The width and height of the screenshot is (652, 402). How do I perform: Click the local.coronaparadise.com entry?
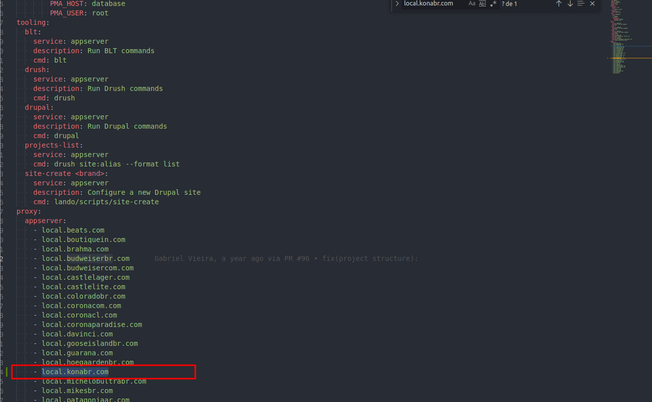pos(92,324)
